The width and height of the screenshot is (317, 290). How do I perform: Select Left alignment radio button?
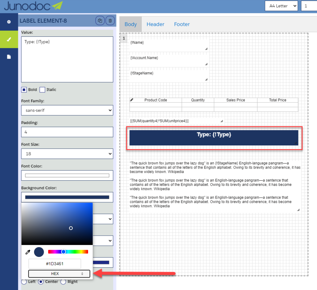click(24, 282)
